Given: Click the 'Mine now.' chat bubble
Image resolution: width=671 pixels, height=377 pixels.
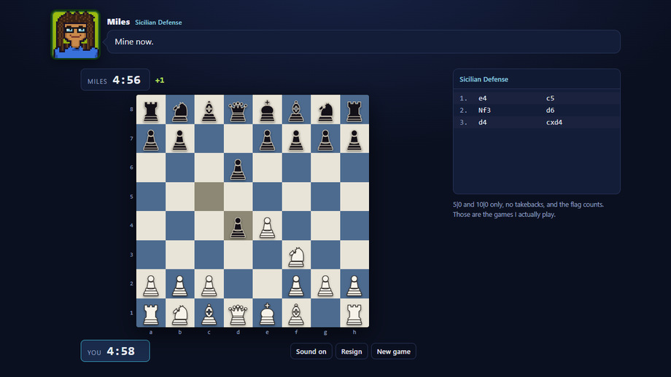Looking at the screenshot, I should [363, 41].
